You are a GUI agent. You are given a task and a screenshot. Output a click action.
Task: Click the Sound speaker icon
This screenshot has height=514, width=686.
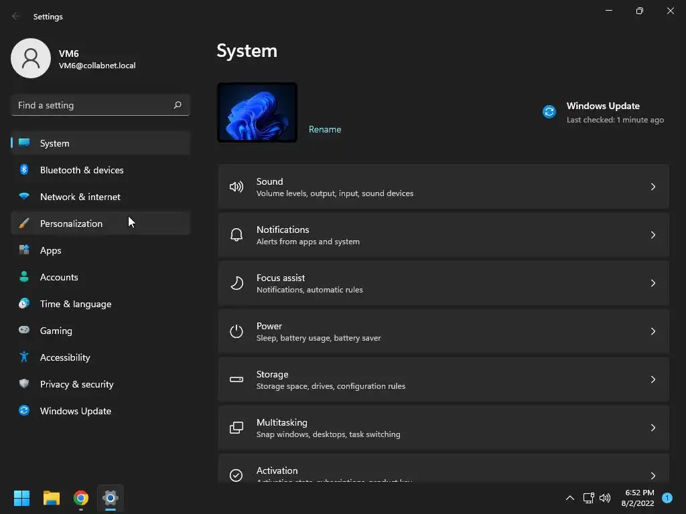(236, 187)
